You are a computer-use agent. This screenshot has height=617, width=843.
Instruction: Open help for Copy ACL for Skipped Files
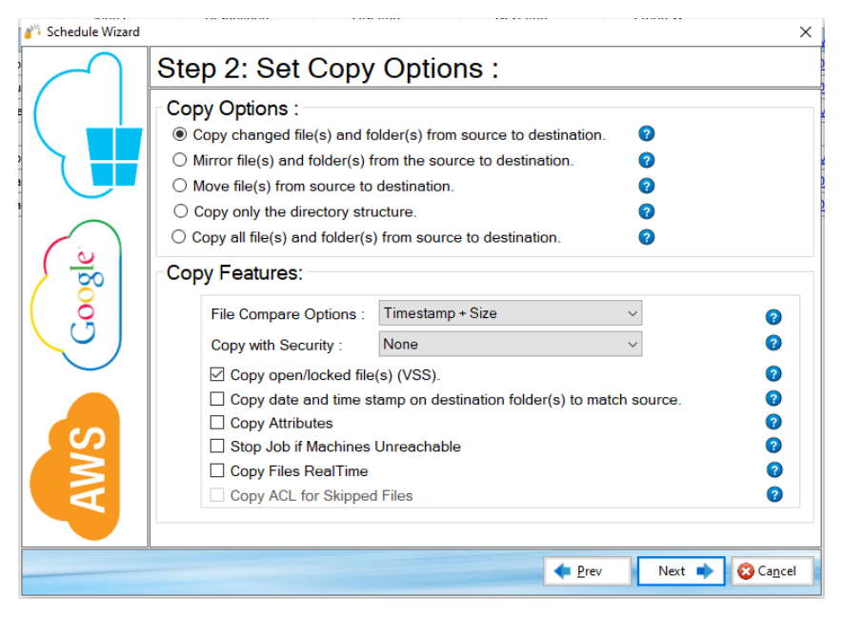coord(774,494)
